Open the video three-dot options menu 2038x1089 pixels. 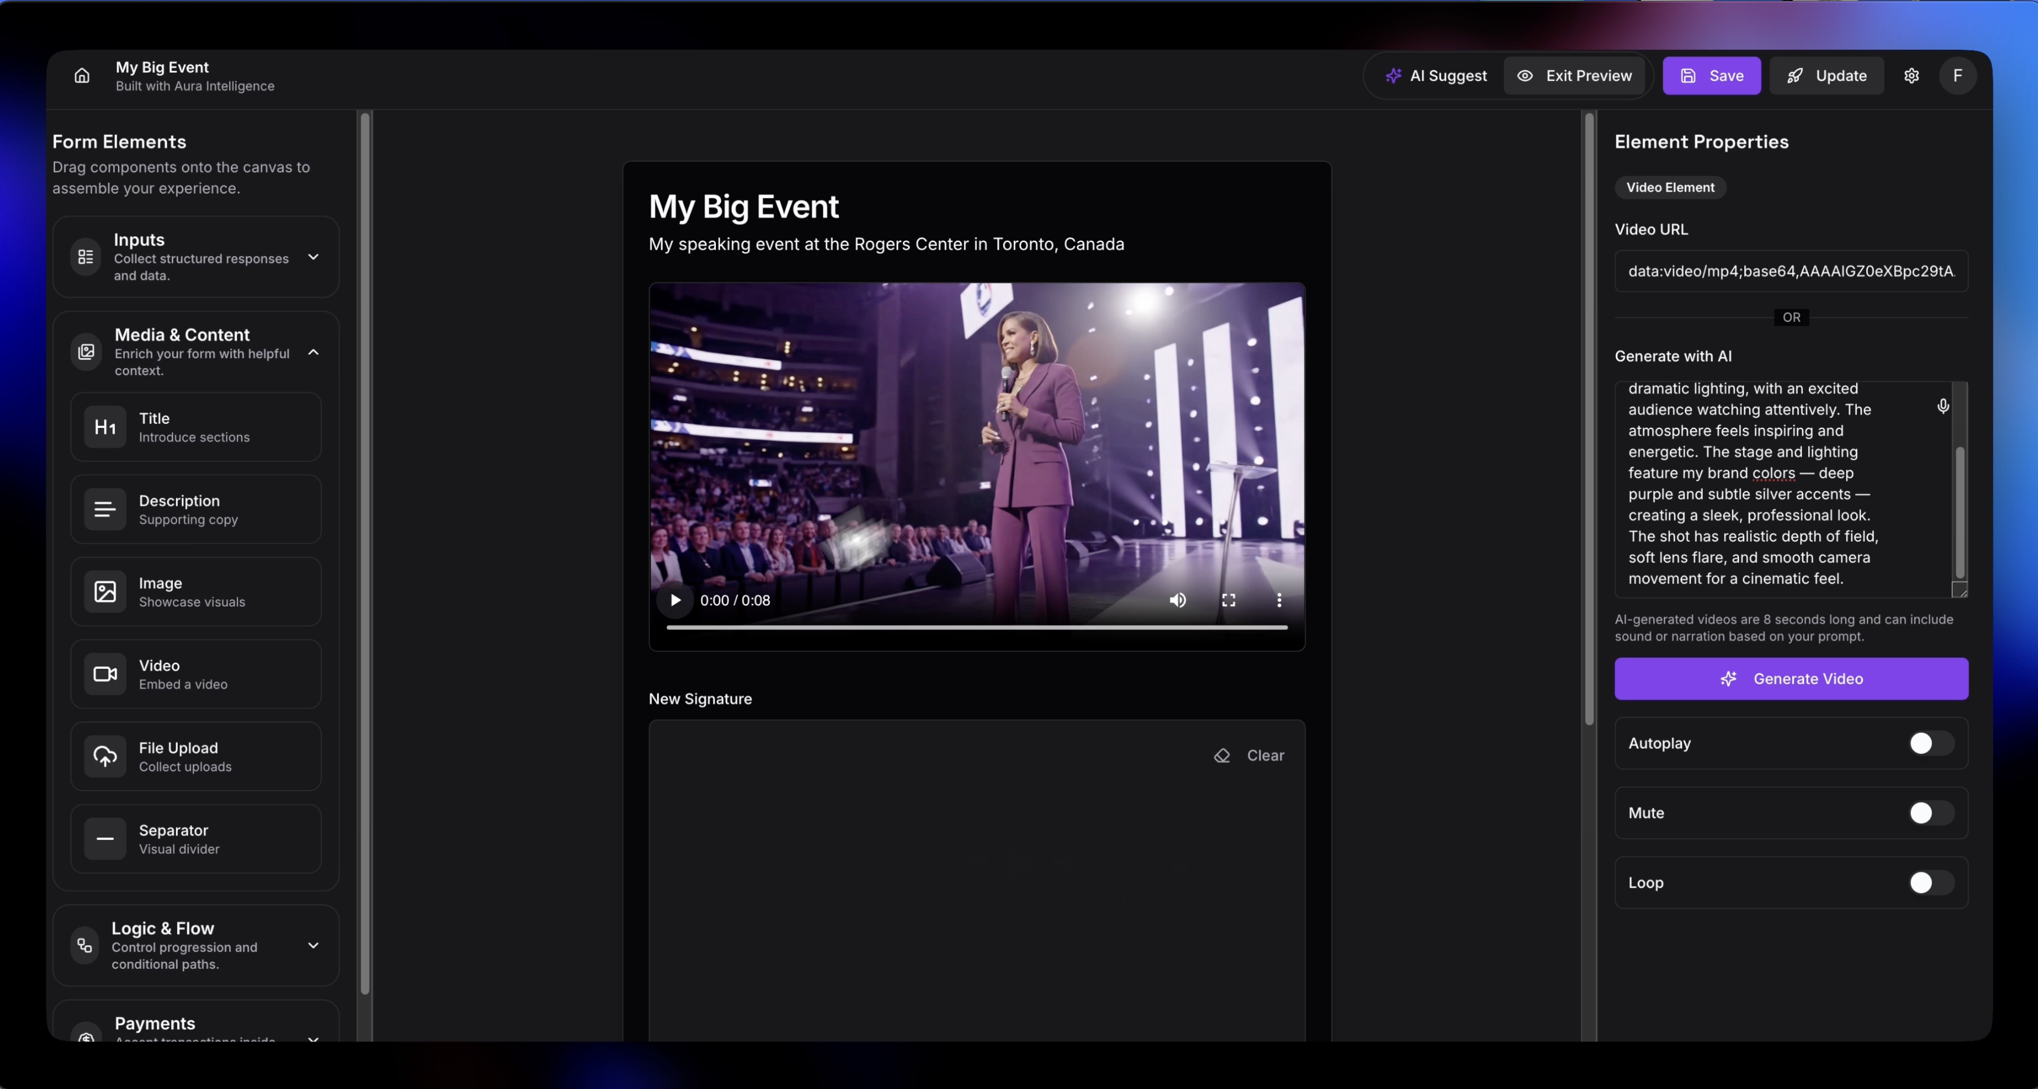(x=1278, y=600)
